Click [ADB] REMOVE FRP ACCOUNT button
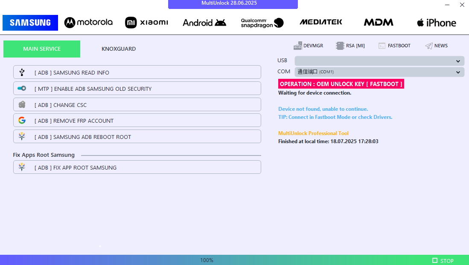This screenshot has height=265, width=469. (x=137, y=121)
